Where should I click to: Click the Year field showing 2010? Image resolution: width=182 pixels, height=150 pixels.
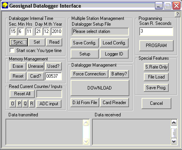pos(56,31)
